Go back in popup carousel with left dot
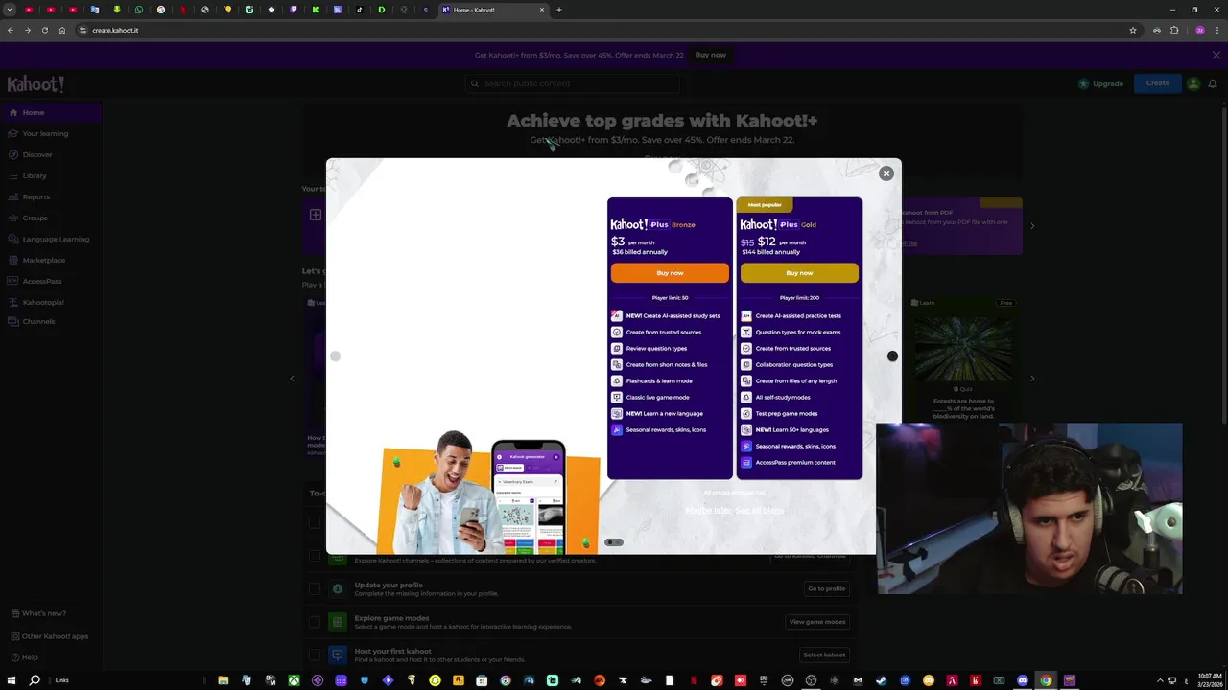 tap(335, 356)
